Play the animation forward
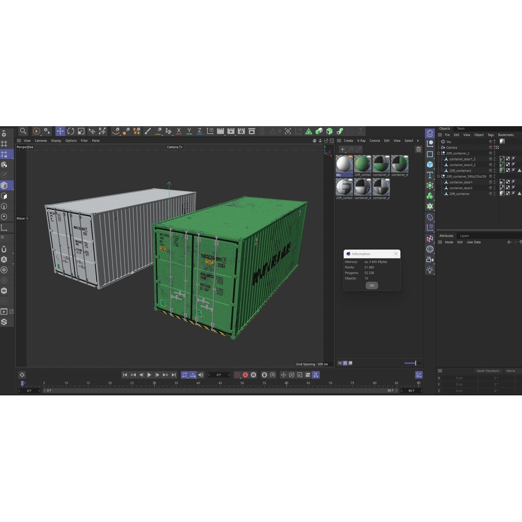 tap(149, 375)
